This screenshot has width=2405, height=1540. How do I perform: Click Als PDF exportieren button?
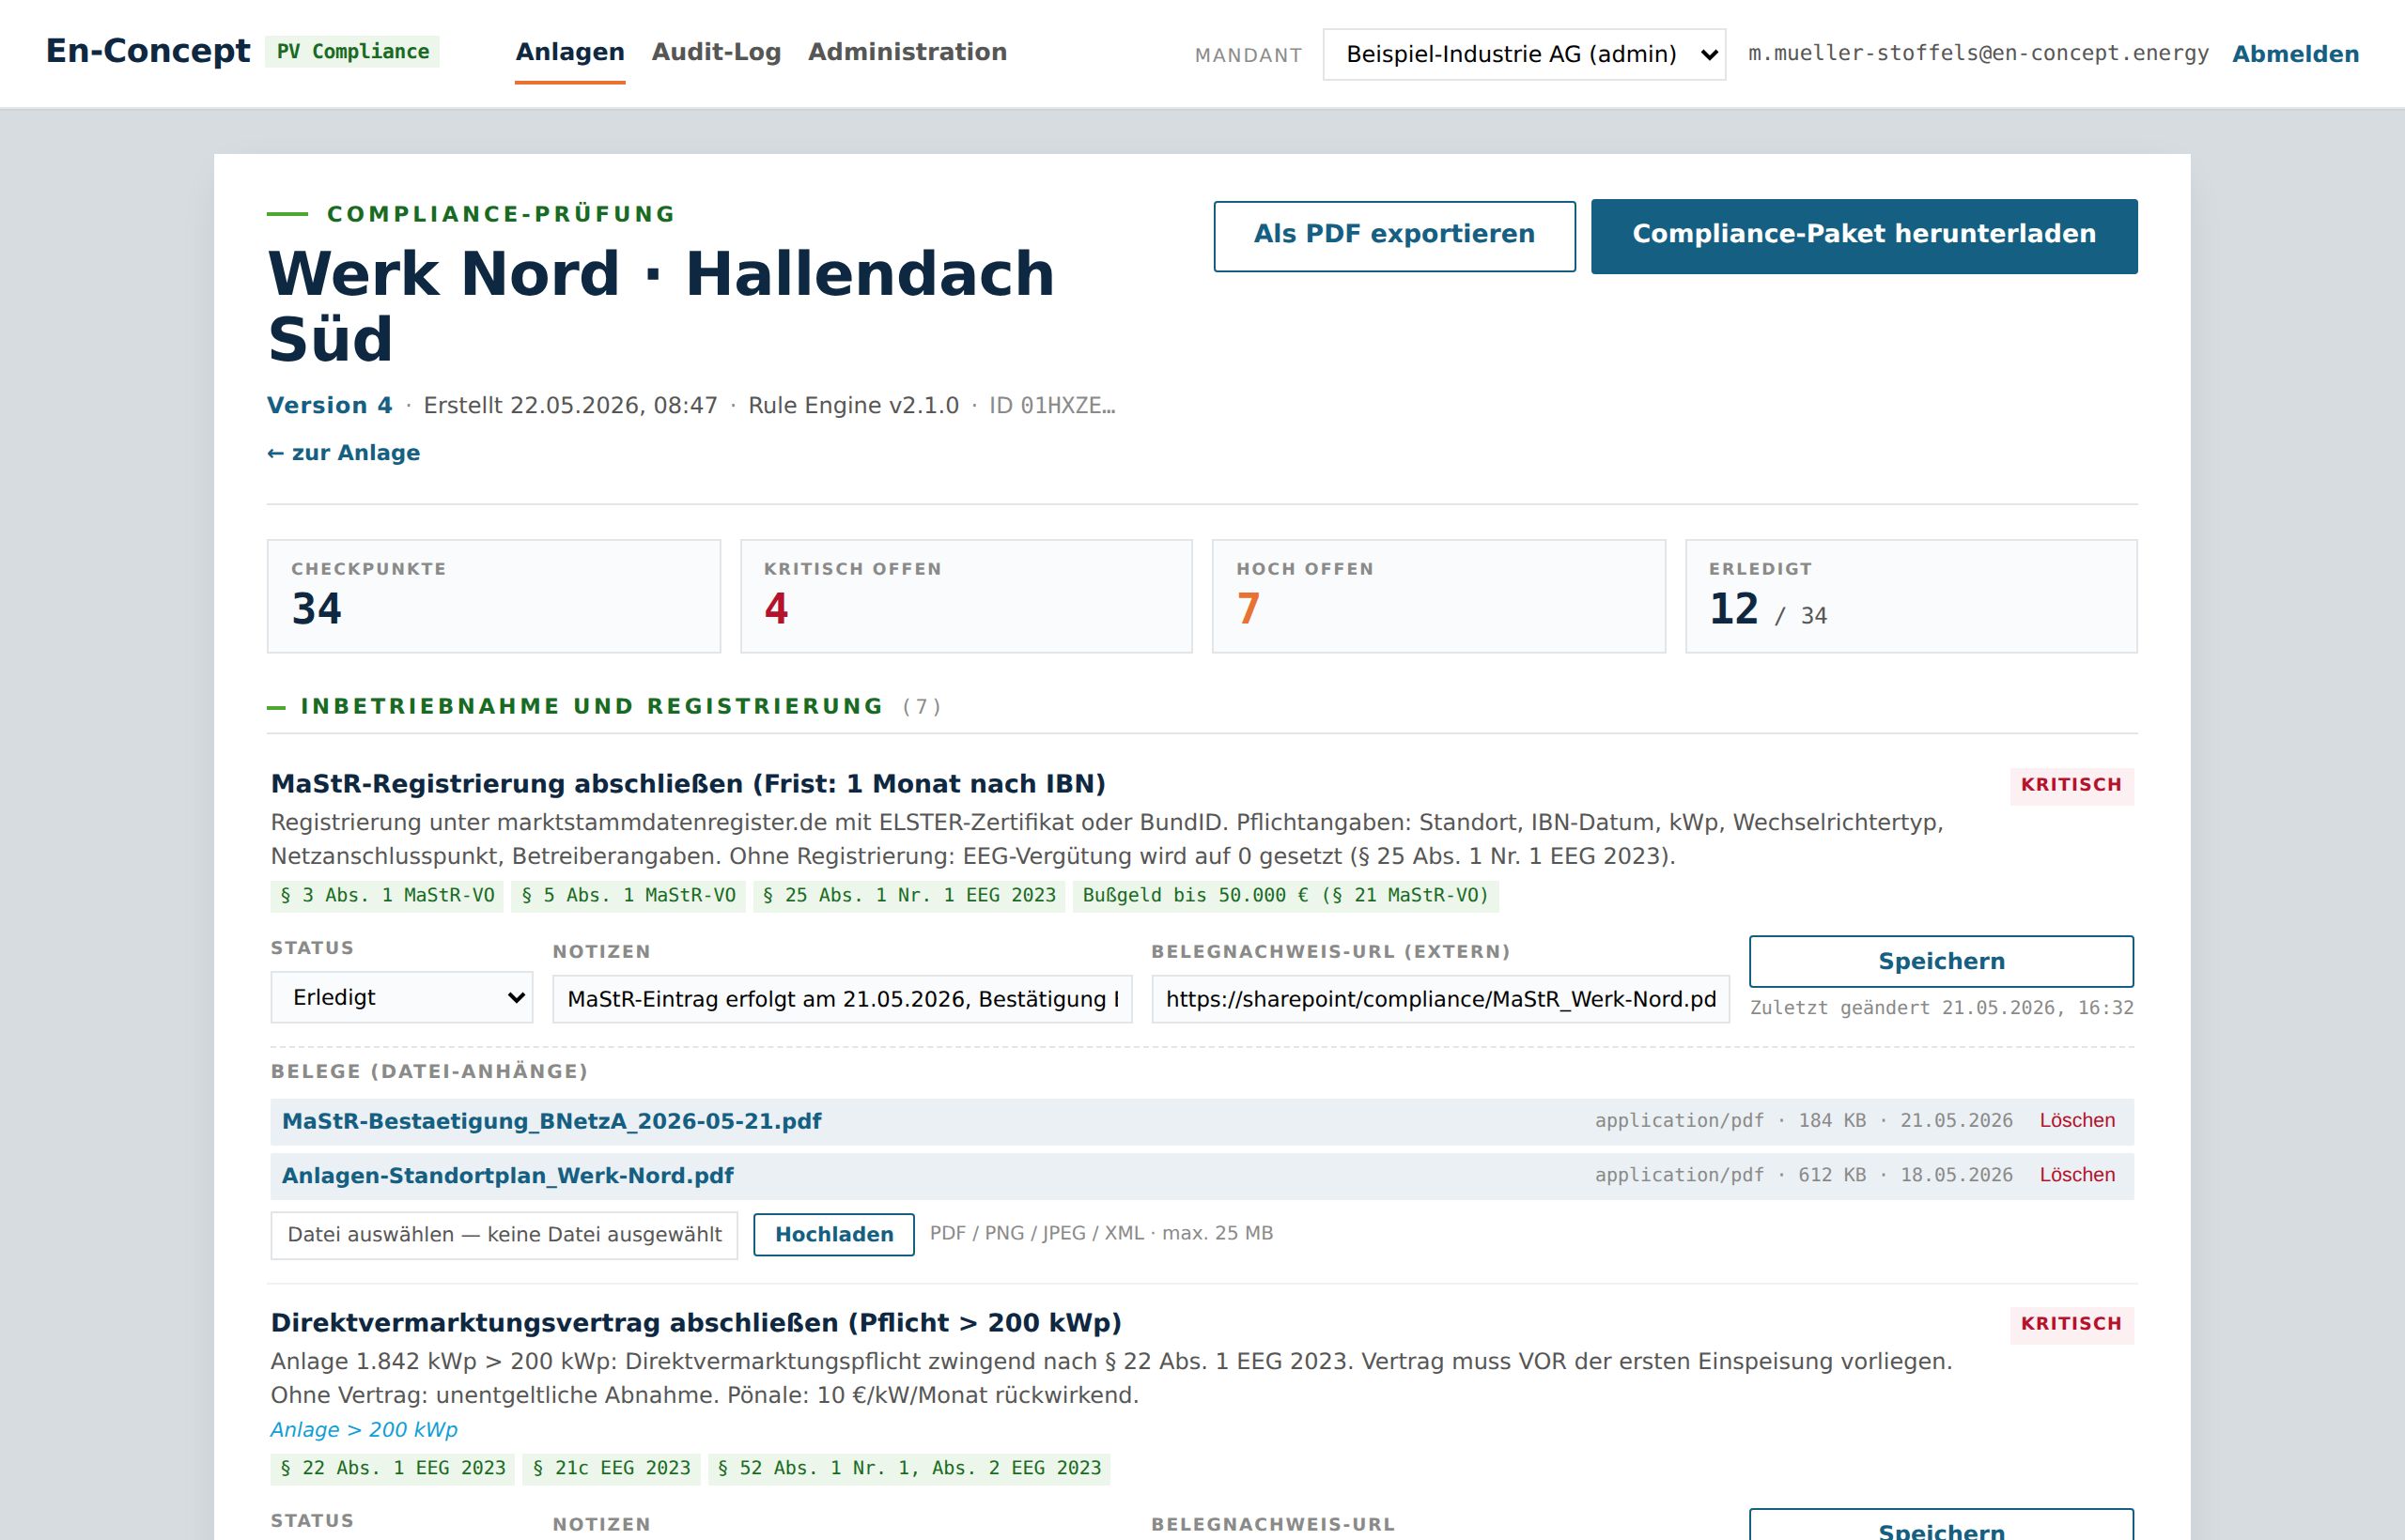1393,235
